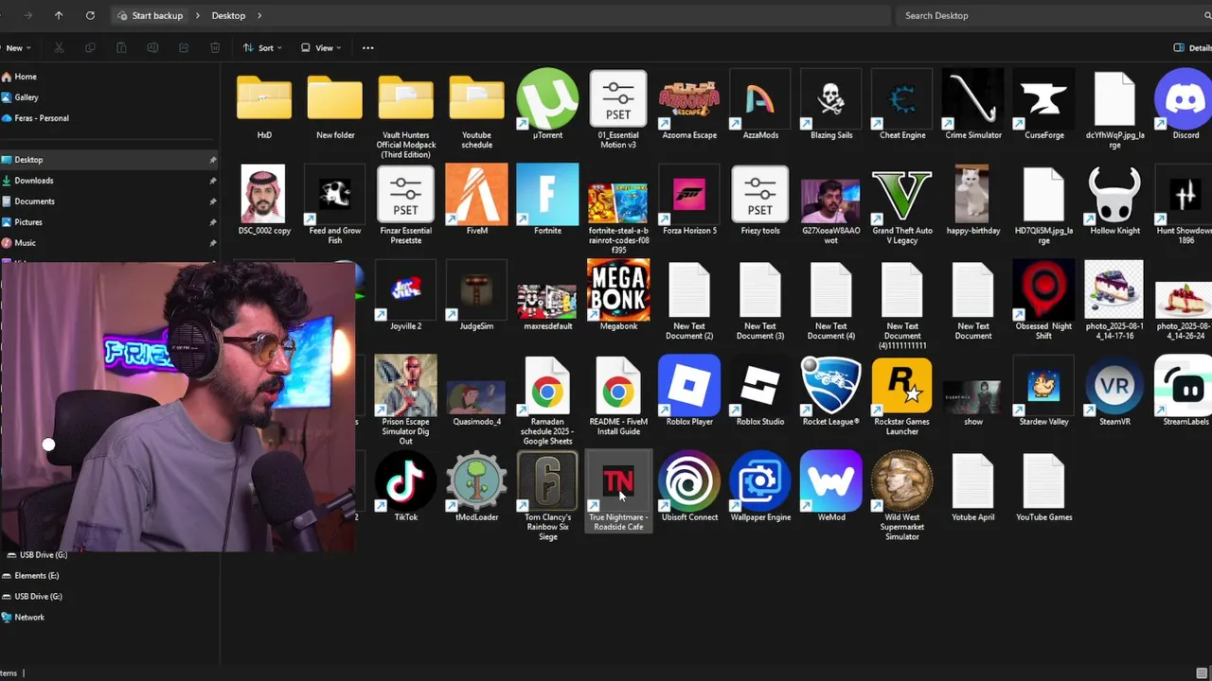Open the HxD folder

(x=264, y=106)
